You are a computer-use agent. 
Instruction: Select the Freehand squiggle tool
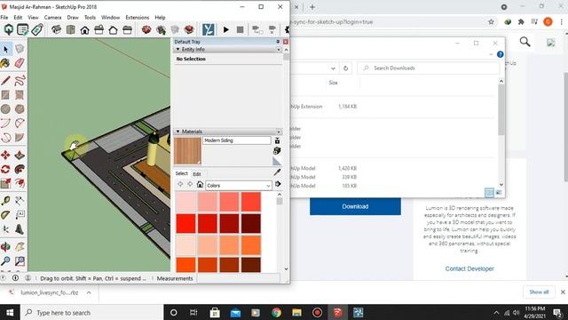[20, 81]
